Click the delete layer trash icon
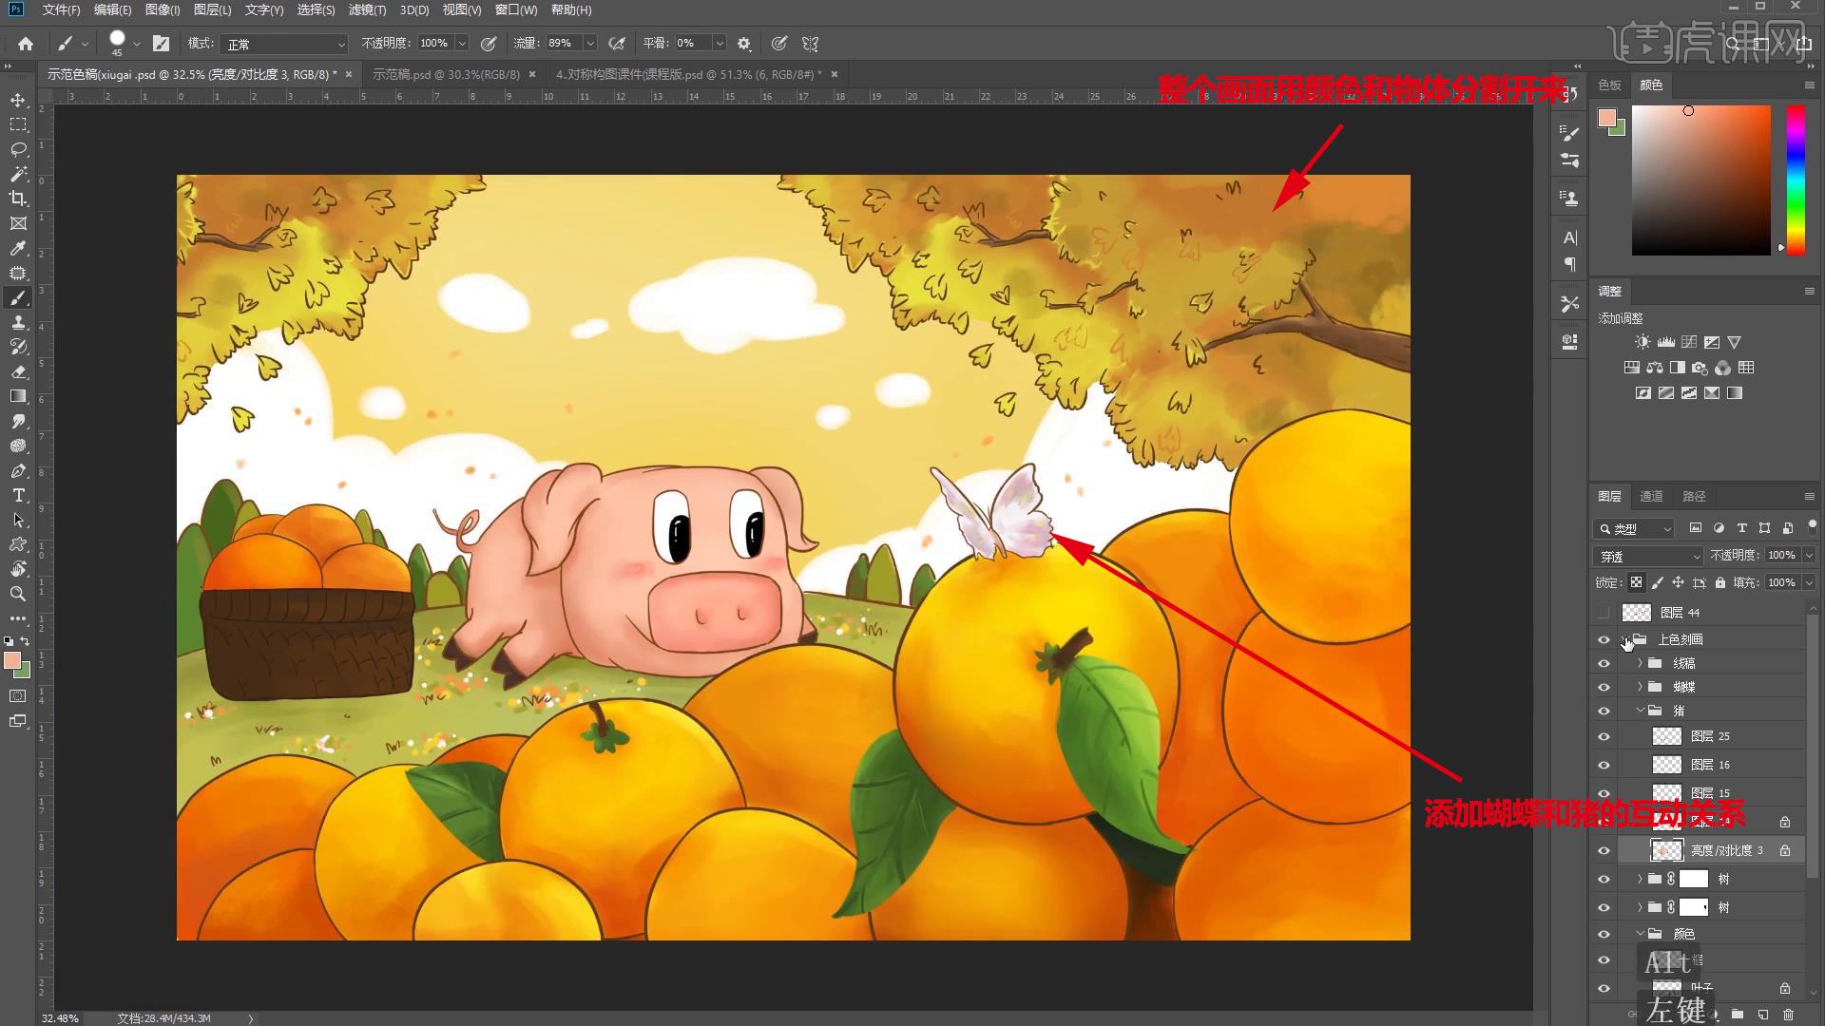This screenshot has height=1026, width=1825. point(1788,1015)
